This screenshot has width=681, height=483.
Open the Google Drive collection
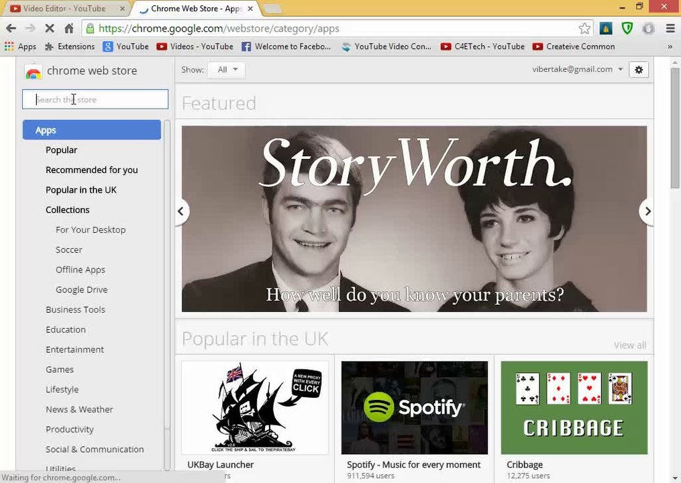pos(81,290)
